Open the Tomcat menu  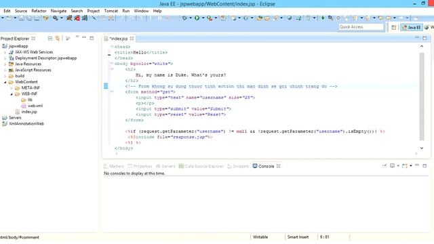111,11
